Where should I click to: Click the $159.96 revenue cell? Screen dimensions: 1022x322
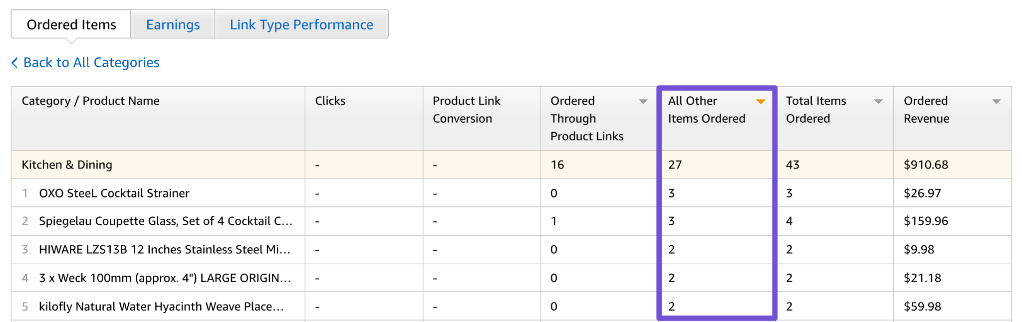pos(926,221)
